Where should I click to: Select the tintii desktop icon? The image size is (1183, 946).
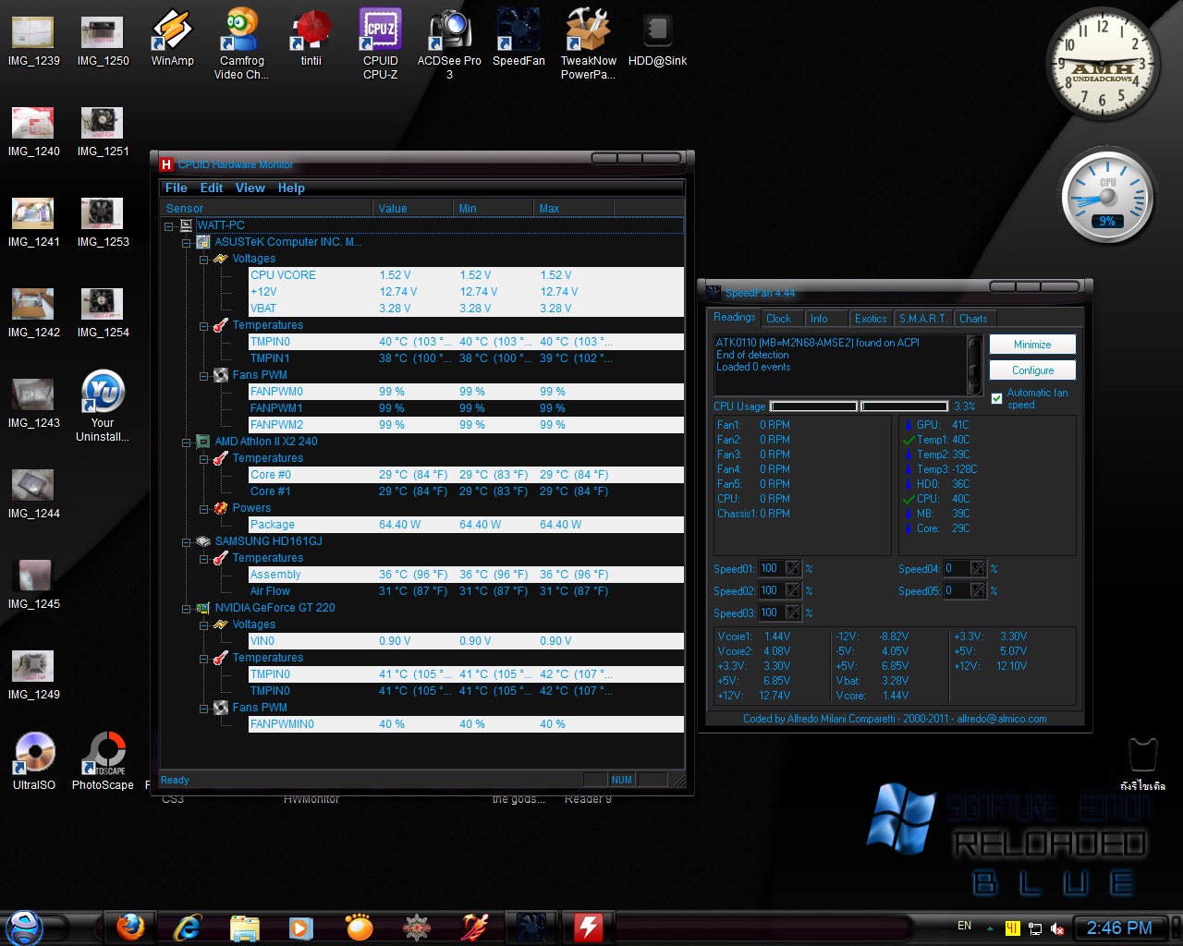point(311,38)
